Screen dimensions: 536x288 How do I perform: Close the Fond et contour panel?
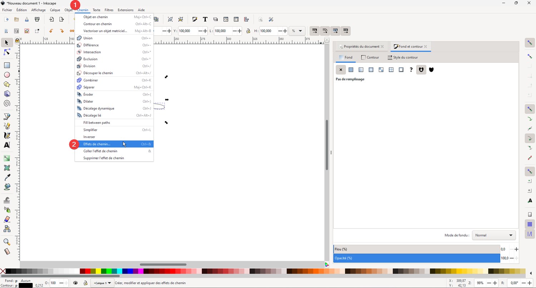point(426,46)
